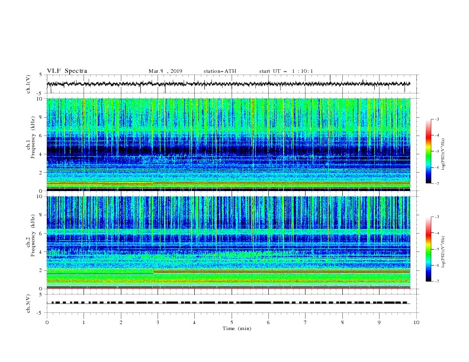Click the "station=ATH" header label
469x362 pixels.
[220, 71]
